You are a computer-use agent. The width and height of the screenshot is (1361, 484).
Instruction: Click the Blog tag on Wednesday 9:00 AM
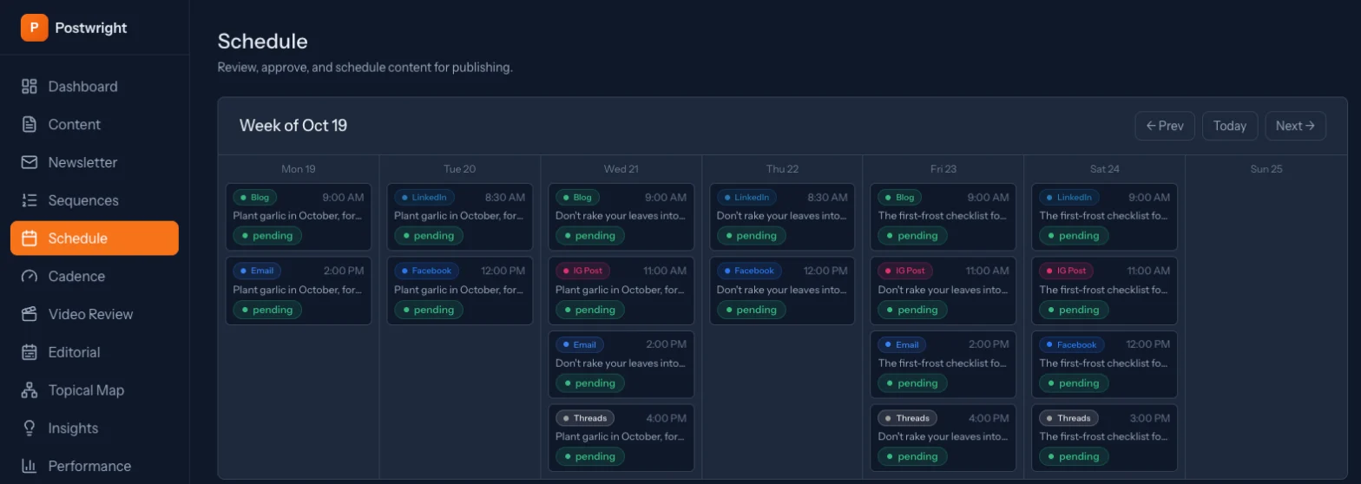pyautogui.click(x=577, y=198)
